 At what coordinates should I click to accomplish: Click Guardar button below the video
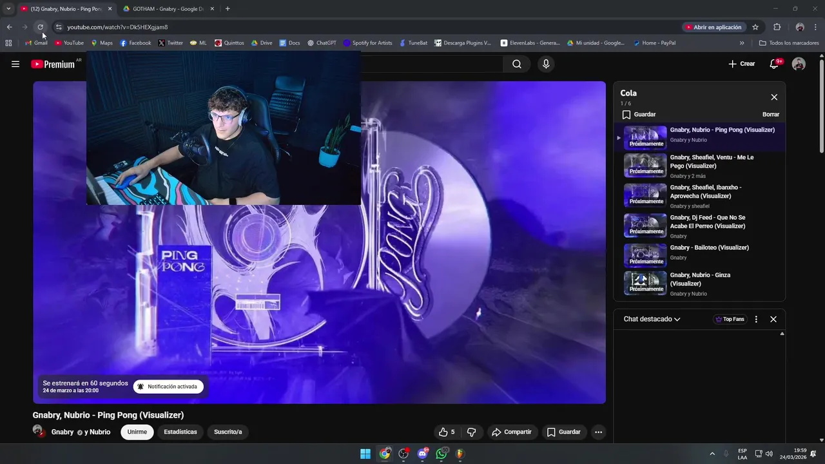pos(564,432)
